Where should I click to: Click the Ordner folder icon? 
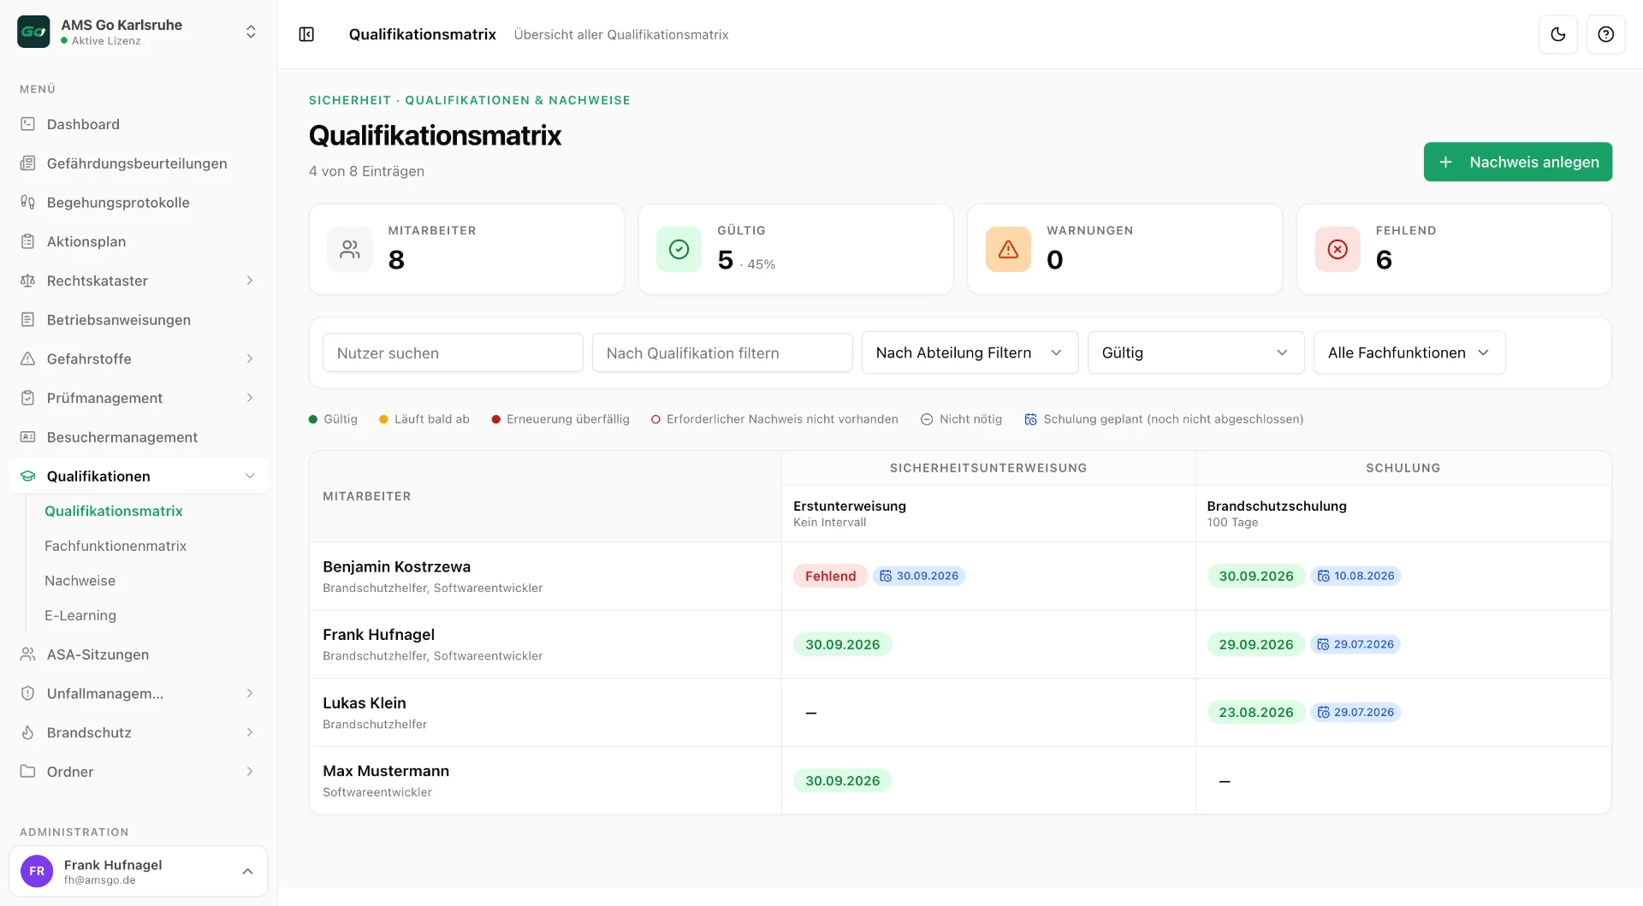point(27,771)
